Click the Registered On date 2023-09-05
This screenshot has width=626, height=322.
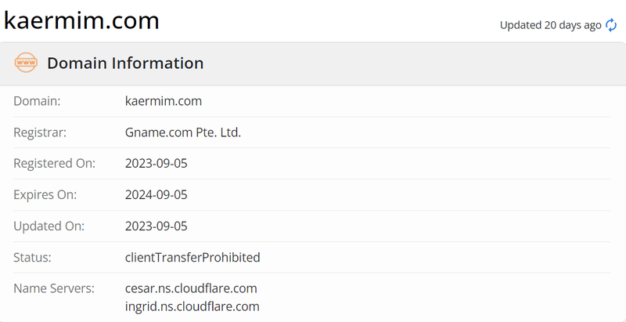point(156,164)
